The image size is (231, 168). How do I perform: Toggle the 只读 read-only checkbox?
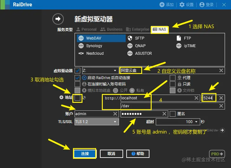173,84
